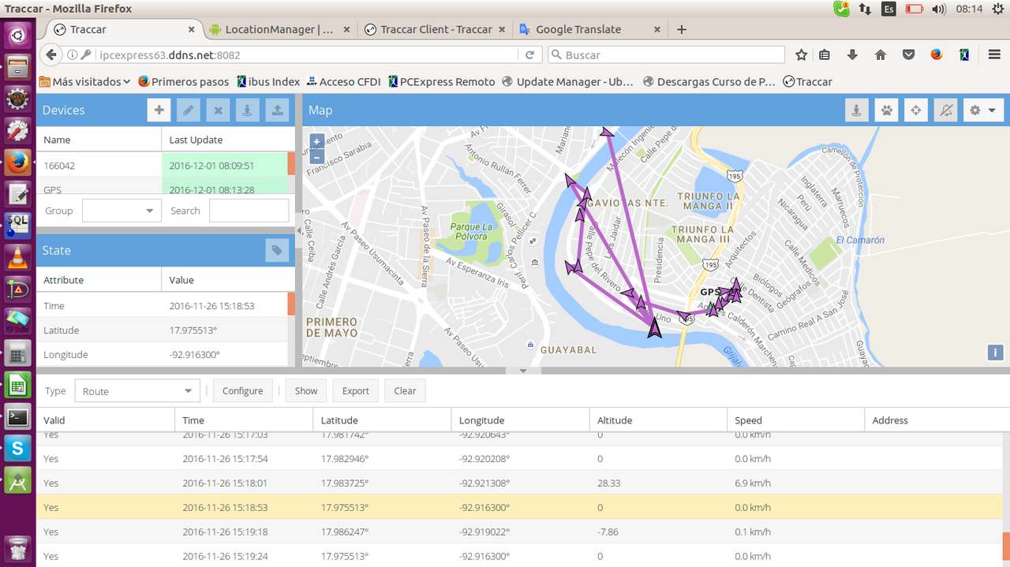Open the system power menu gear
1010x567 pixels.
[1000, 9]
